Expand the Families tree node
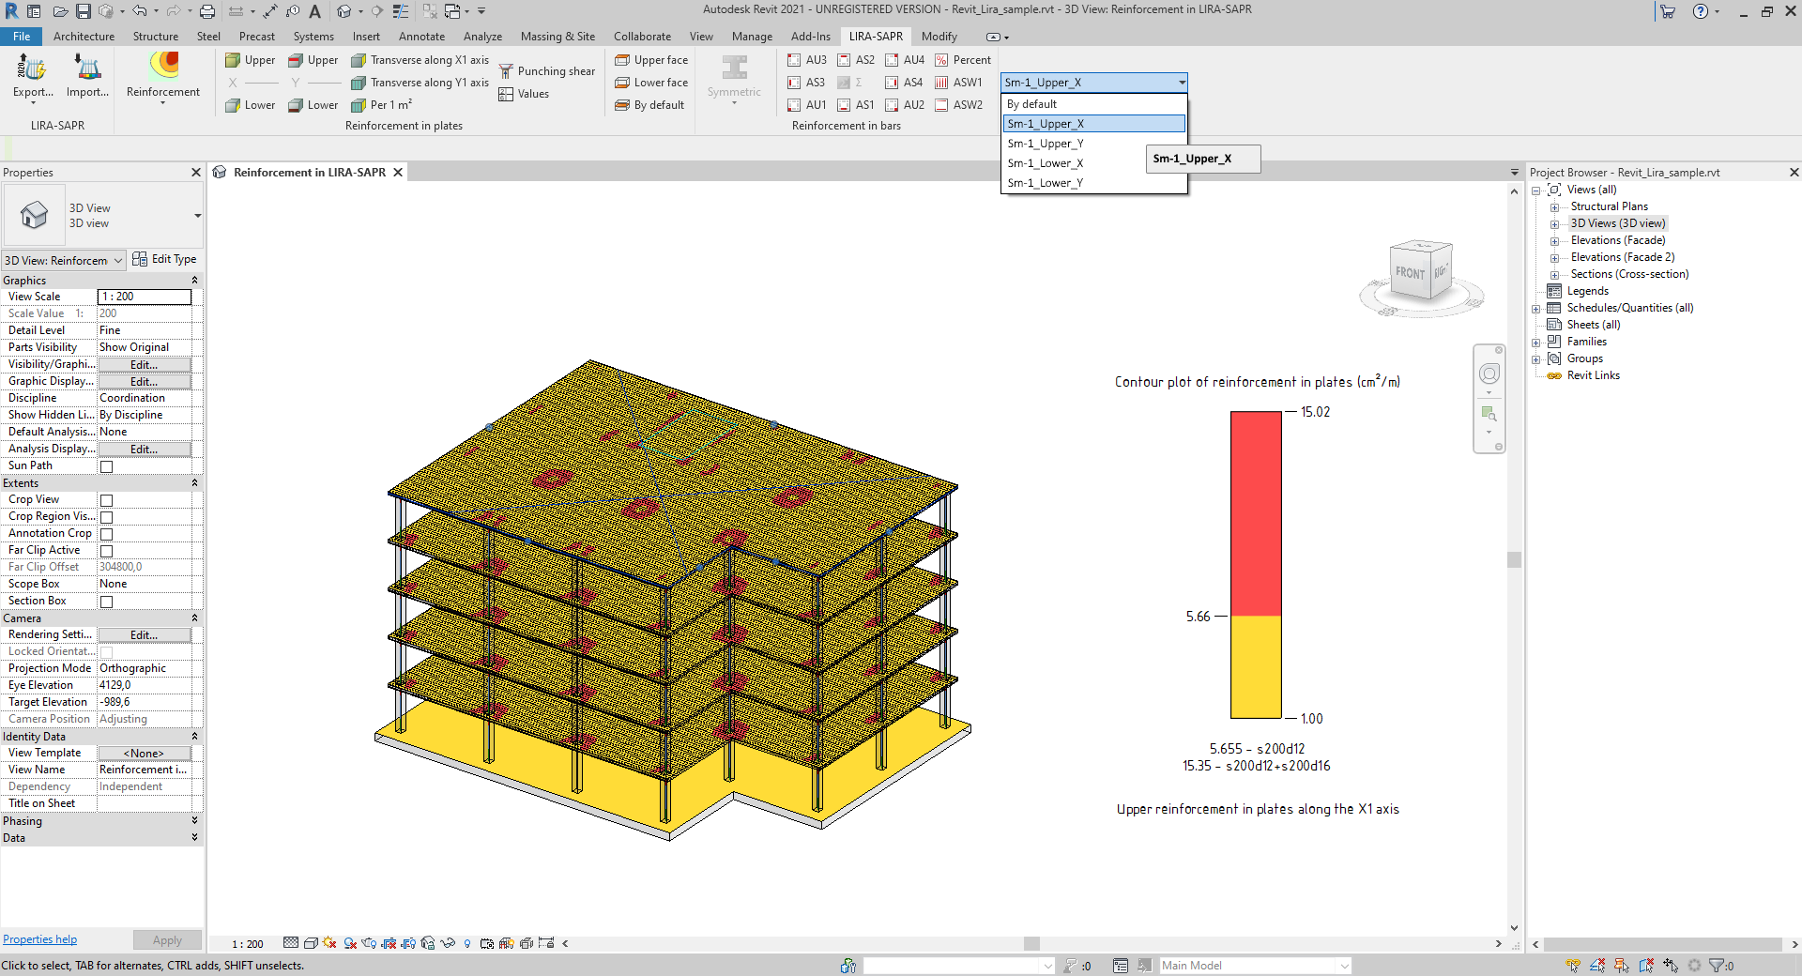The width and height of the screenshot is (1802, 976). pos(1536,343)
